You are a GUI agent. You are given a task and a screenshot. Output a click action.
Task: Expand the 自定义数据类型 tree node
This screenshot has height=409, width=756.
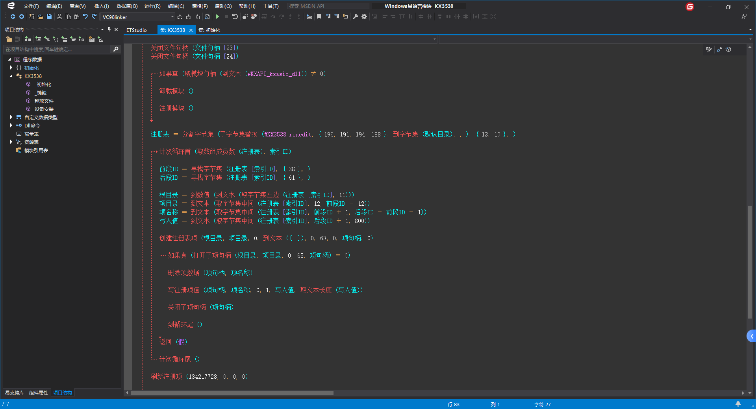pos(11,117)
